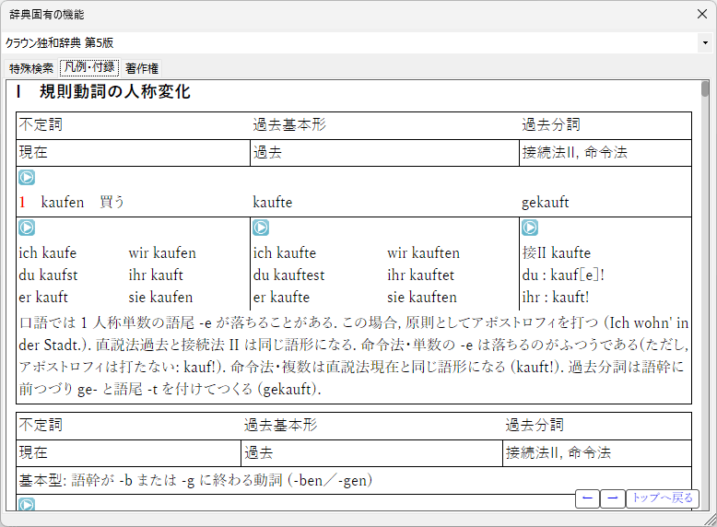Screen dimensions: 717x527
Task: Play audio for present tense ich kaufe
Action: [27, 228]
